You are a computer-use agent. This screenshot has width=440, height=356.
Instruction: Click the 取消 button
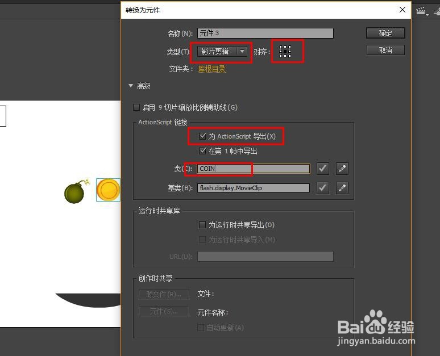(x=385, y=50)
